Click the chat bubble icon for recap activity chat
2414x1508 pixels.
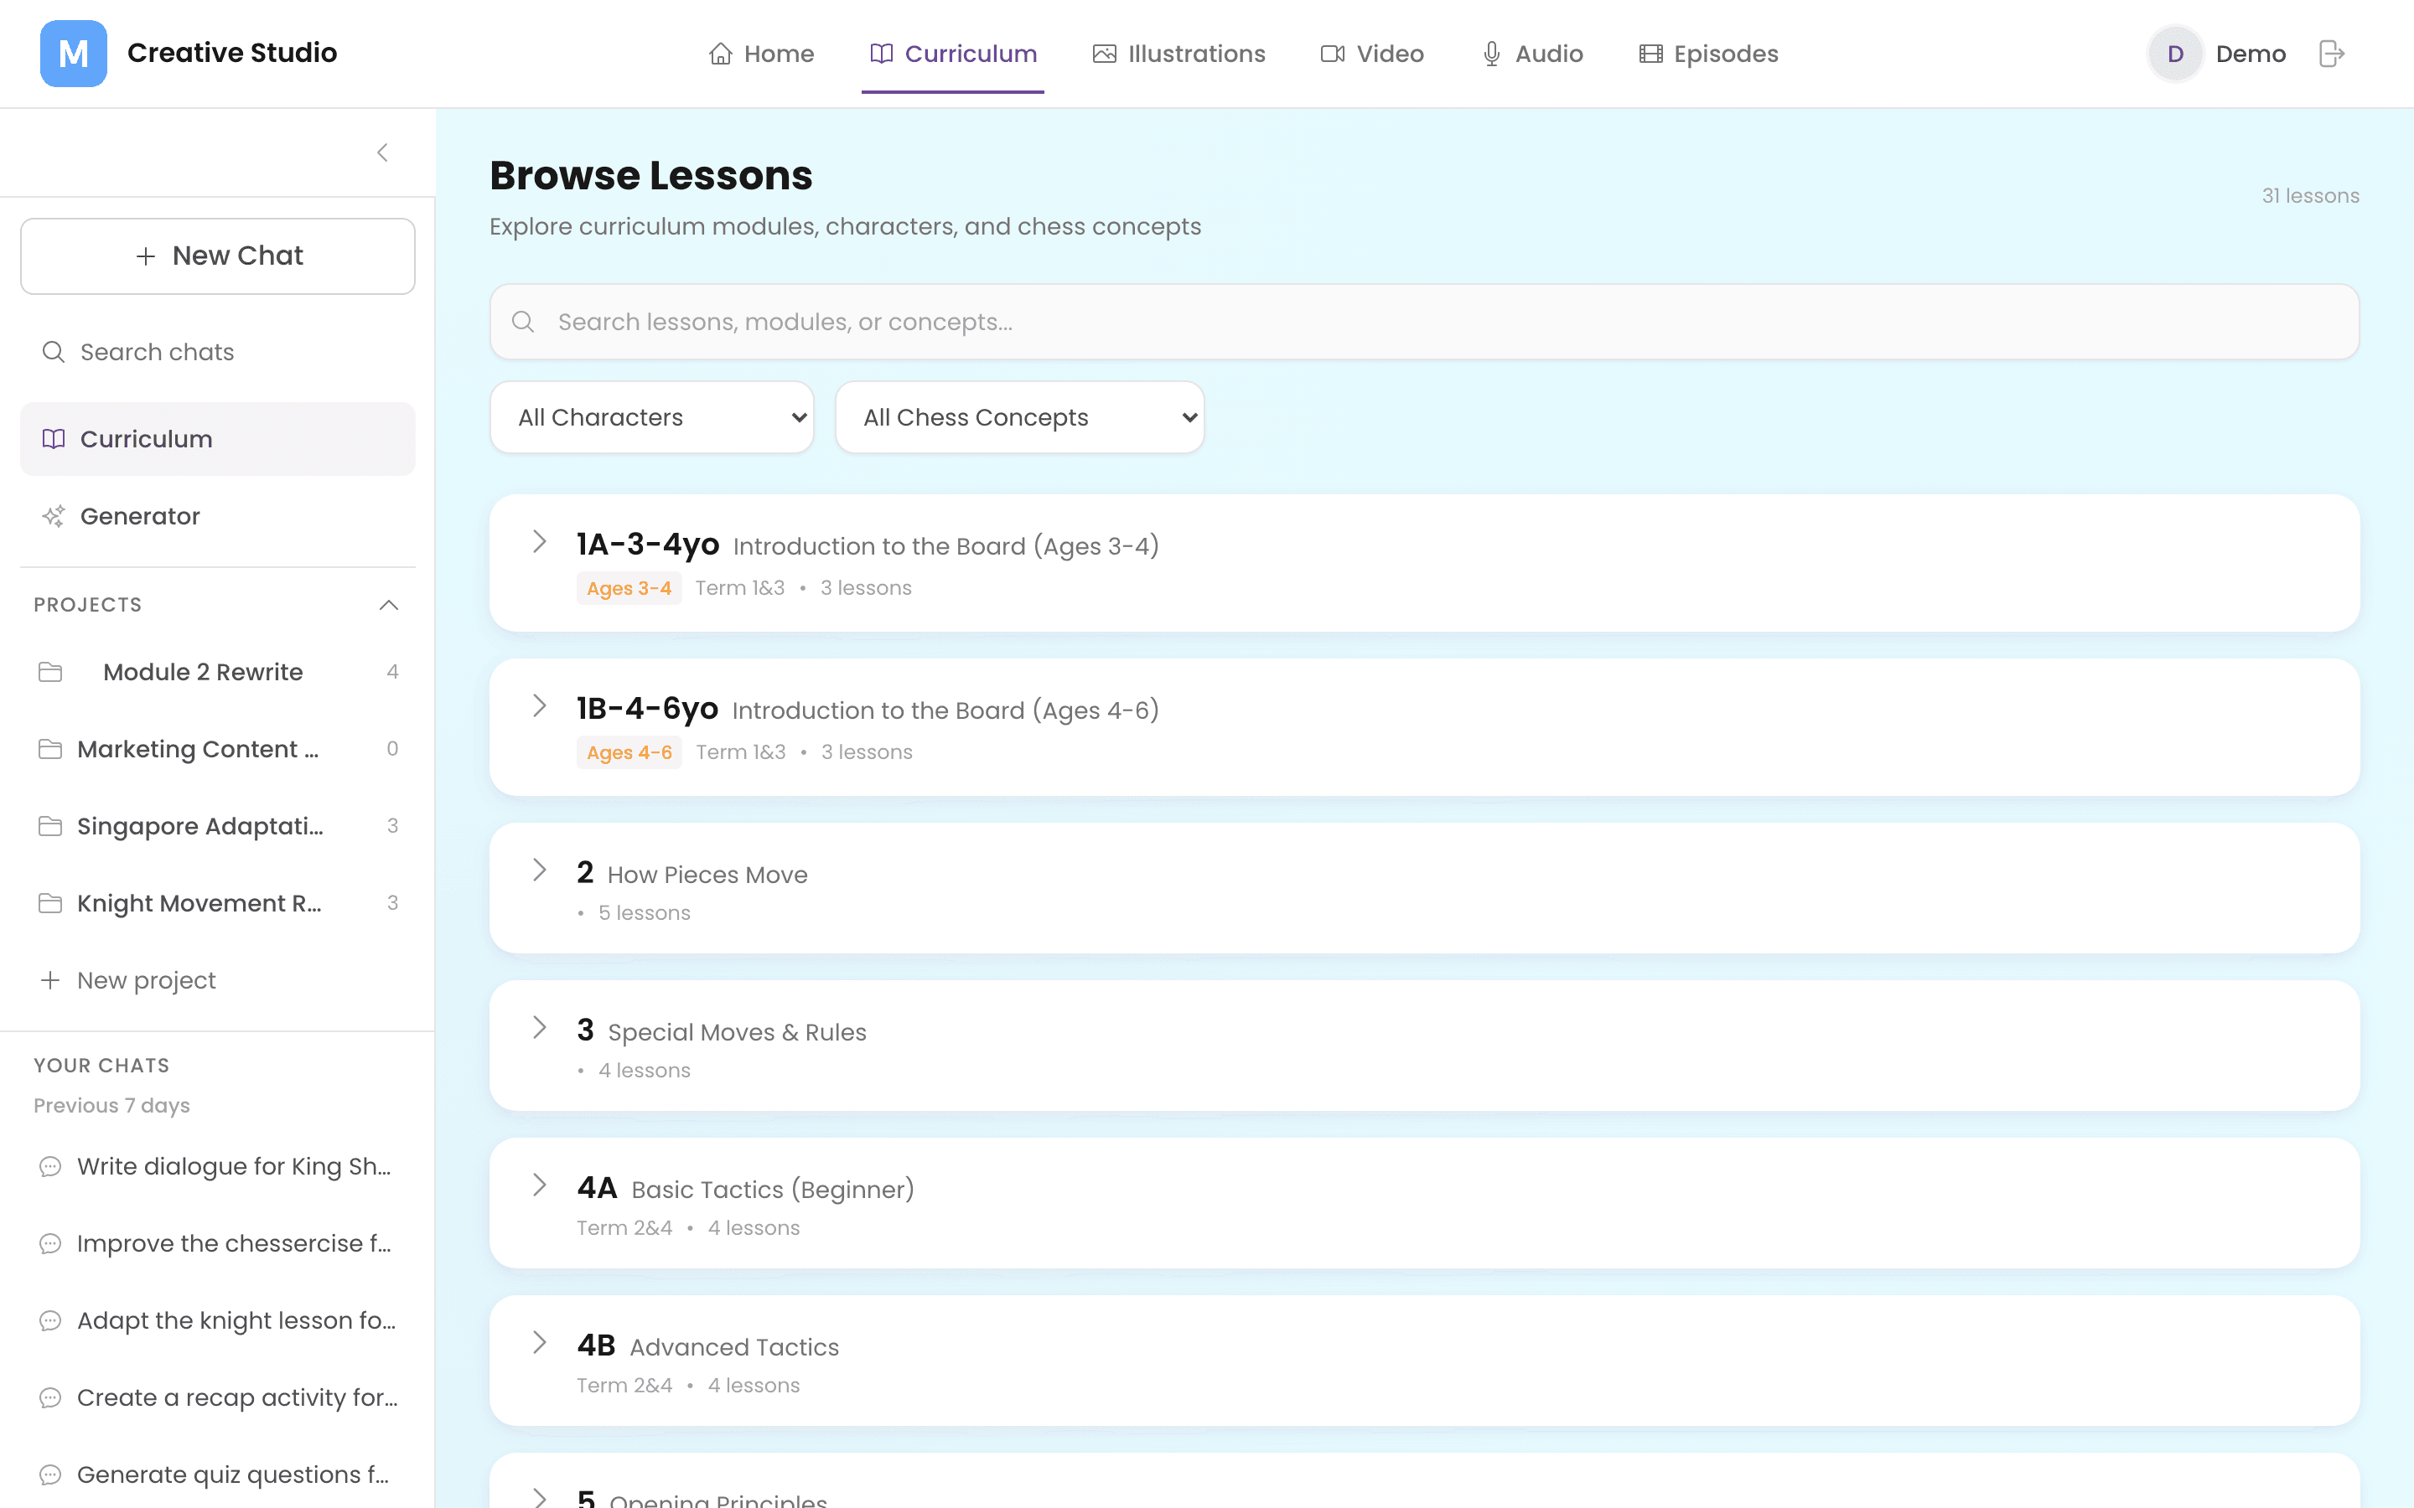coord(50,1398)
